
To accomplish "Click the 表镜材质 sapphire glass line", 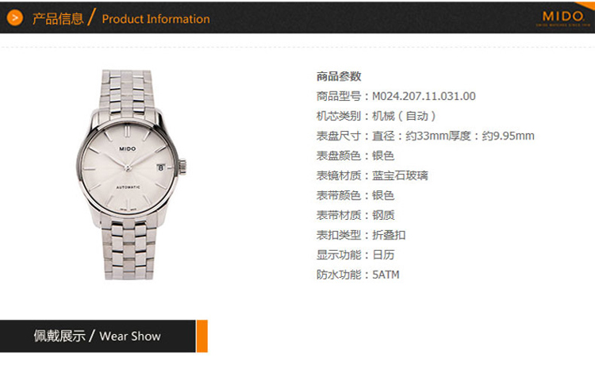I will (372, 175).
